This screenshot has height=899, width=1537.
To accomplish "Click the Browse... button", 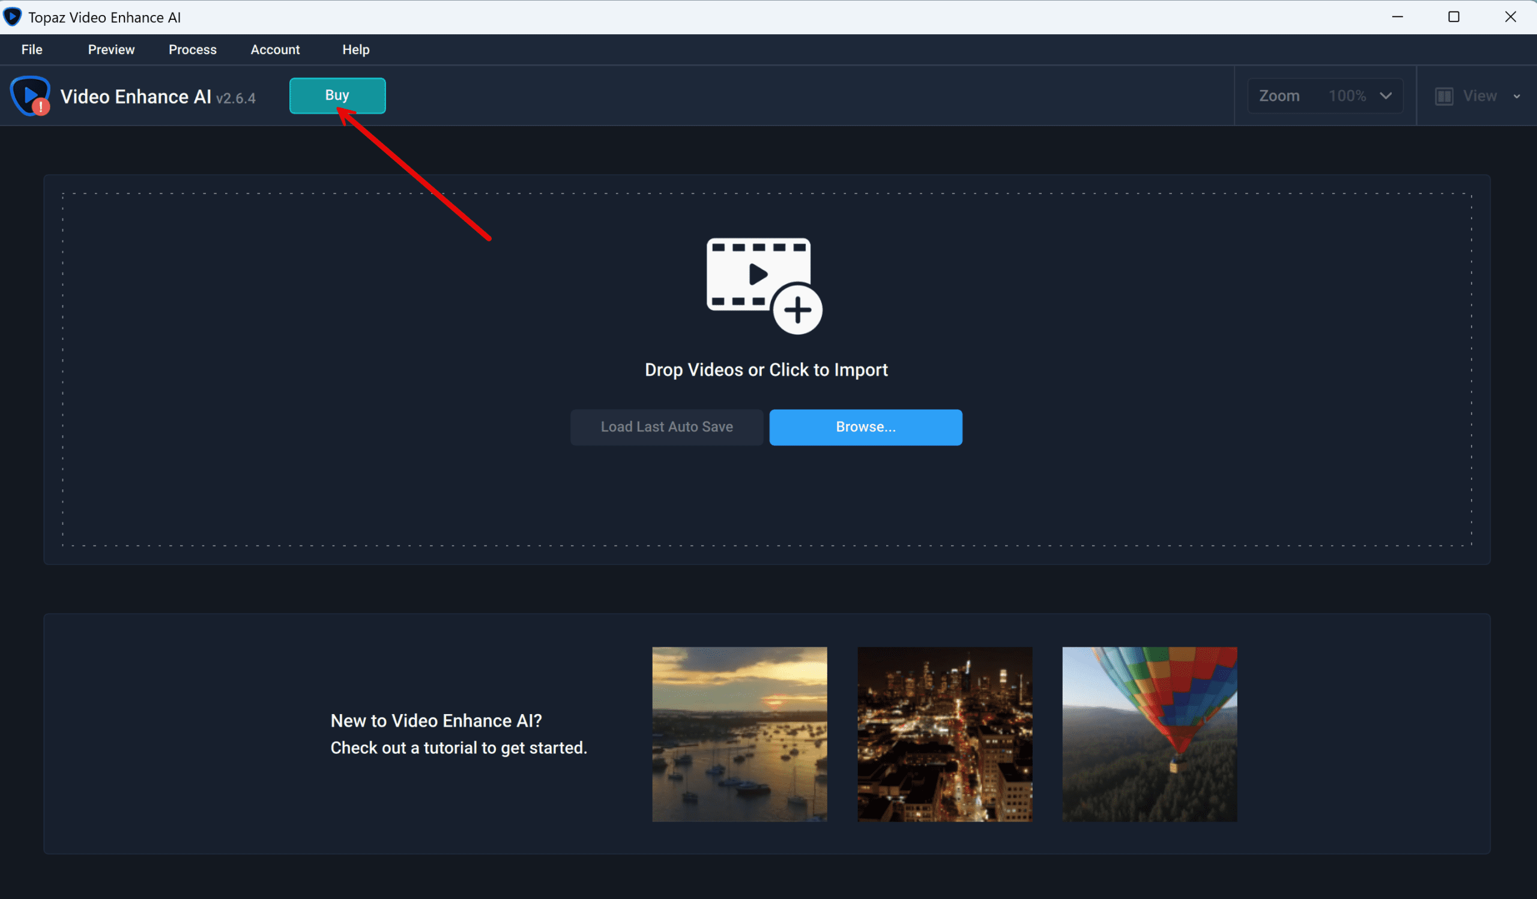I will click(865, 427).
